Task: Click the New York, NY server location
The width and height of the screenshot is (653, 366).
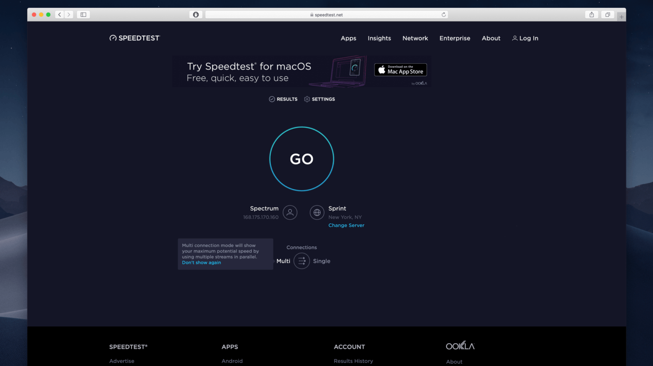Action: coord(345,217)
